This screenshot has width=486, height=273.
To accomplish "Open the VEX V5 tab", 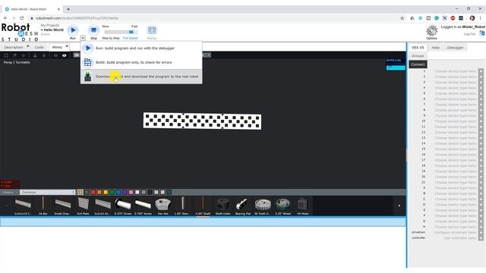I will tap(418, 48).
